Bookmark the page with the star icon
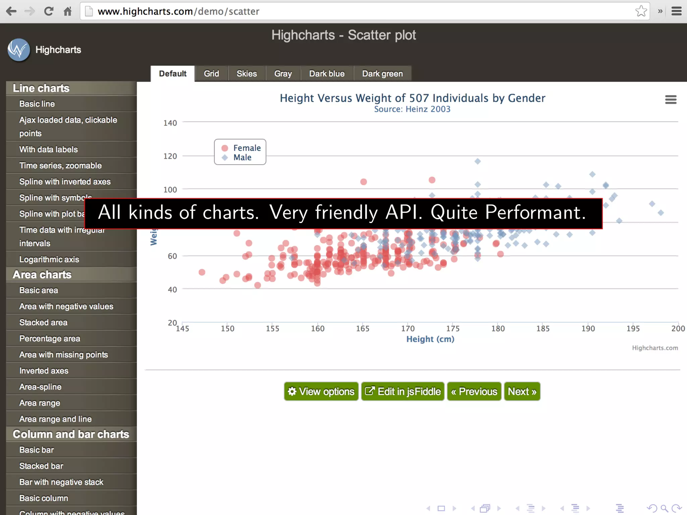The image size is (687, 515). click(x=641, y=11)
